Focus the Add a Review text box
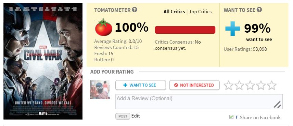 (199, 102)
